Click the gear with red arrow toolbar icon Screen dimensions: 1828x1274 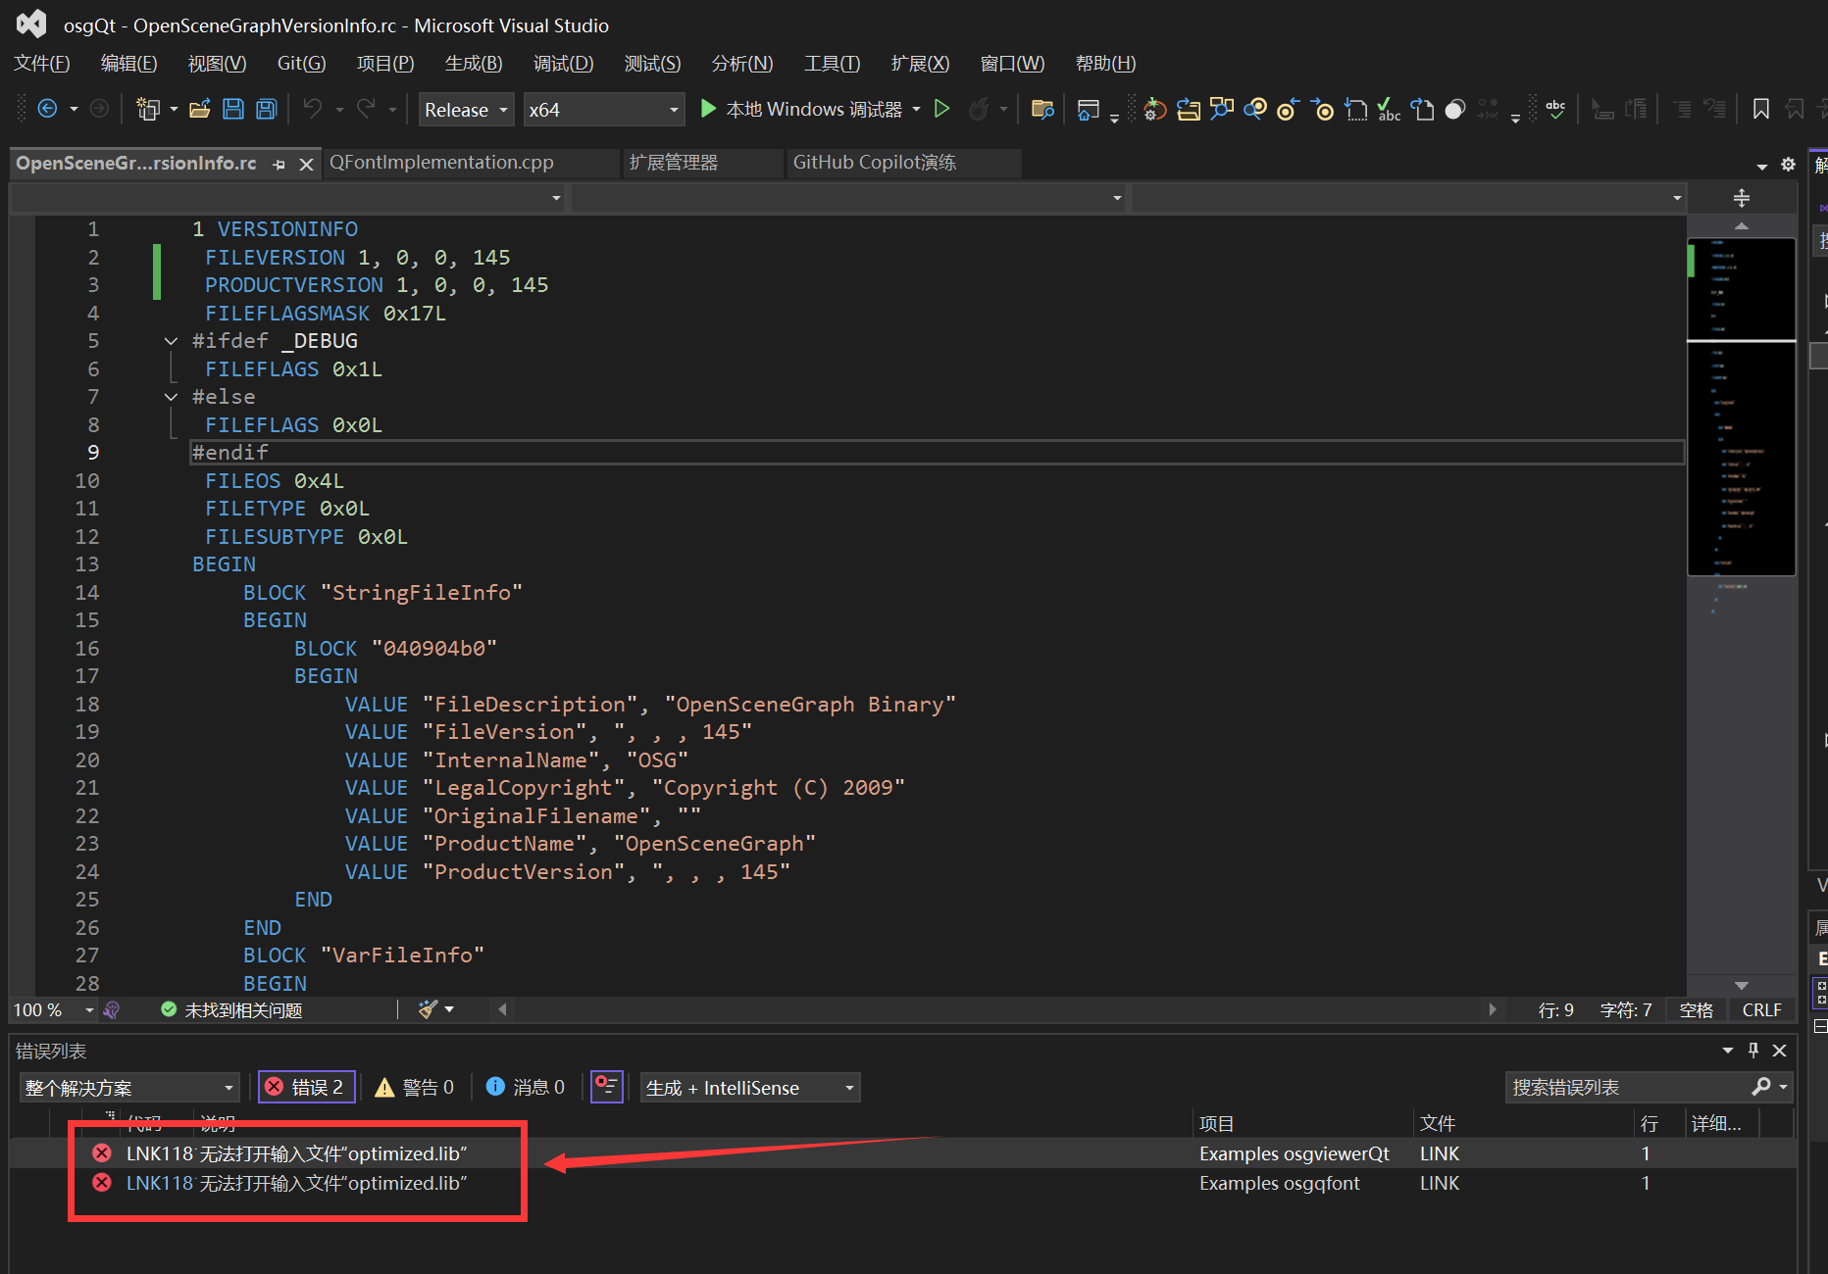1154,109
